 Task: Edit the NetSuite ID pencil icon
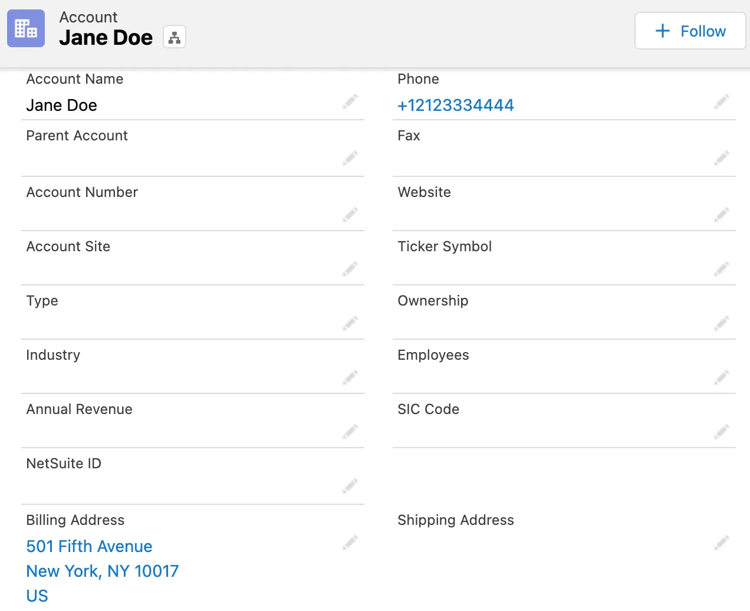350,486
